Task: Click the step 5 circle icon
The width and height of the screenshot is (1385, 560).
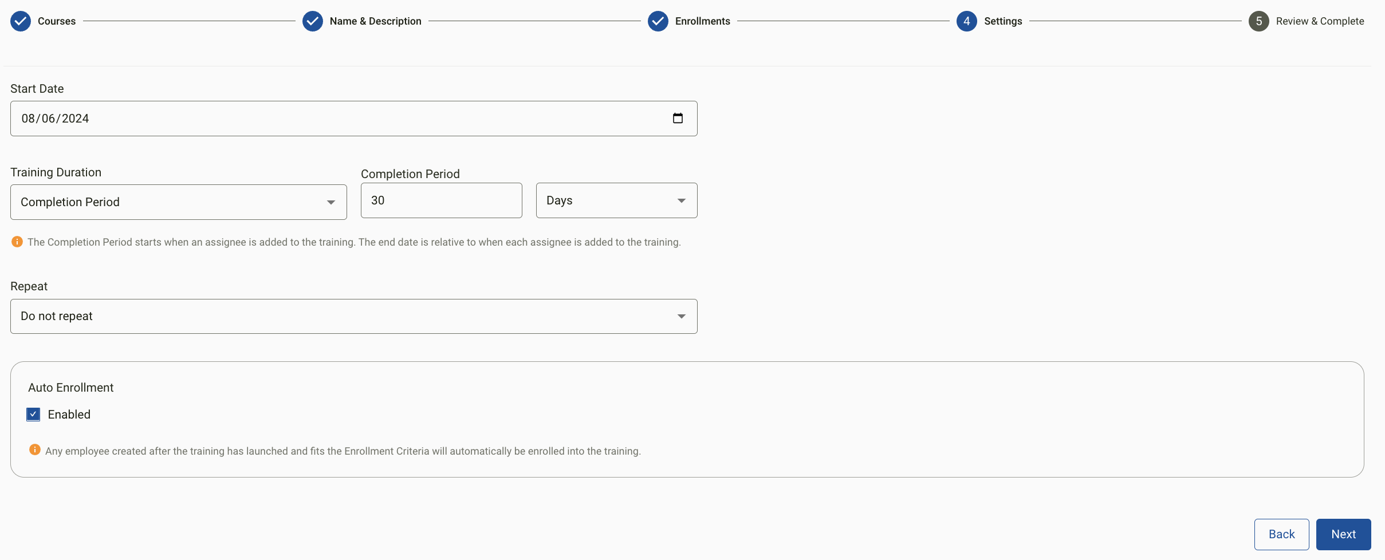Action: (1259, 21)
